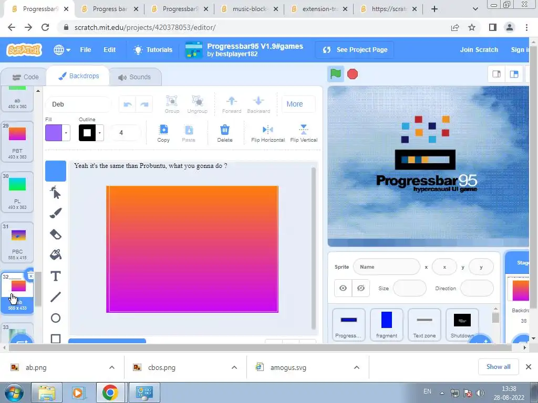Screen dimensions: 538x403
Task: Switch to the music-block browser tab
Action: (250, 9)
